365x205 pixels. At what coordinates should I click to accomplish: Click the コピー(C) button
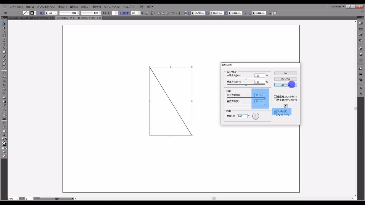[x=285, y=85]
